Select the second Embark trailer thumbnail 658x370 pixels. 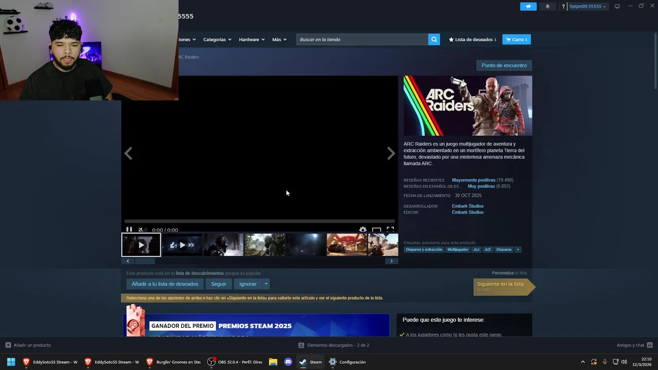[x=182, y=245]
